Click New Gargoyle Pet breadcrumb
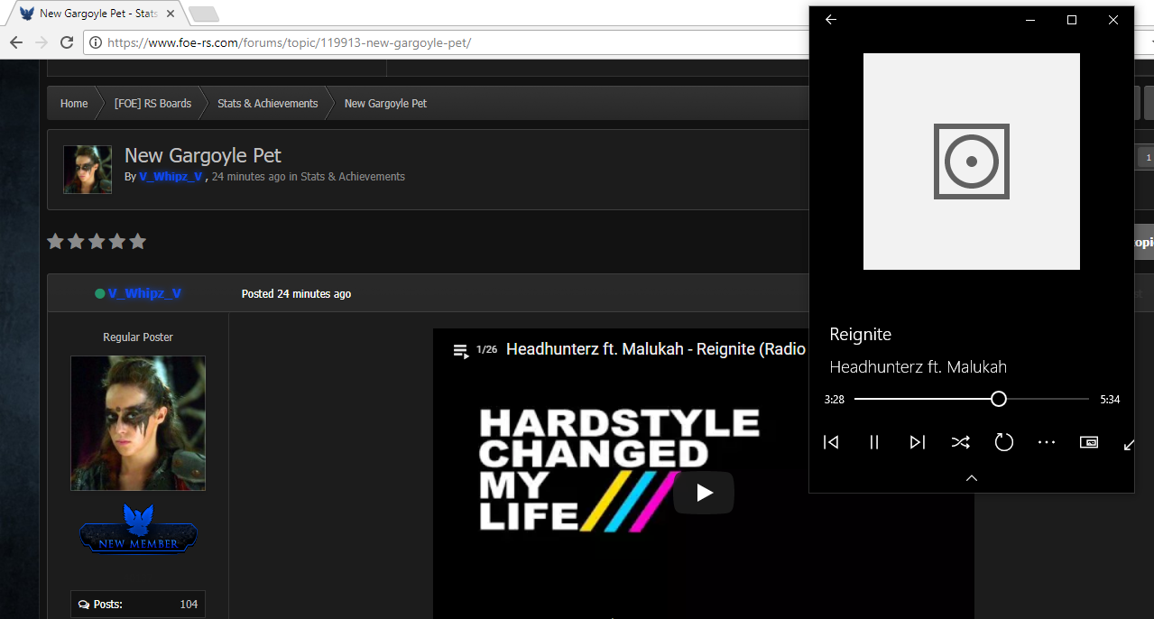The width and height of the screenshot is (1154, 619). [x=385, y=104]
